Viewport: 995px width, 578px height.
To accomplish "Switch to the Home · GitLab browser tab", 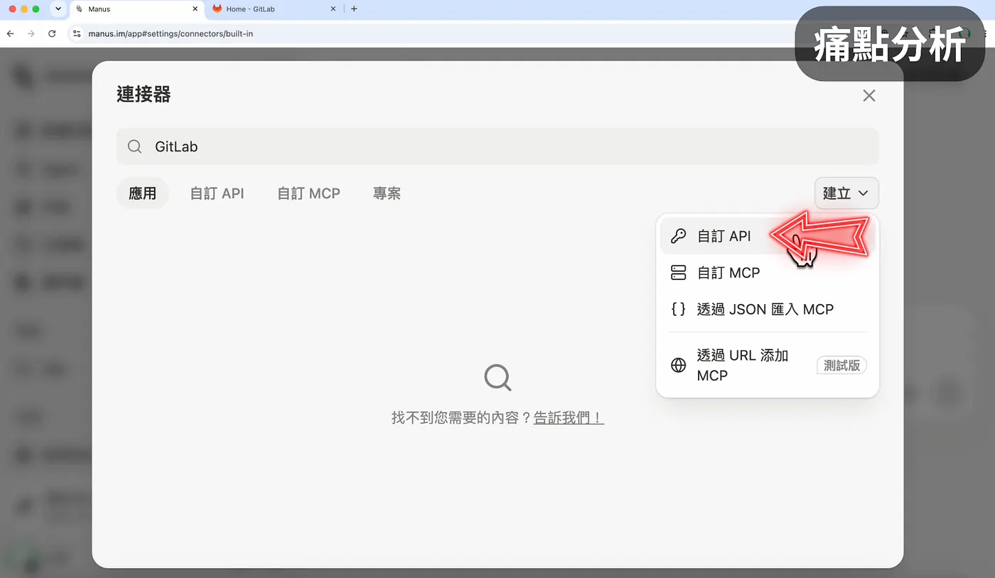I will [x=274, y=9].
